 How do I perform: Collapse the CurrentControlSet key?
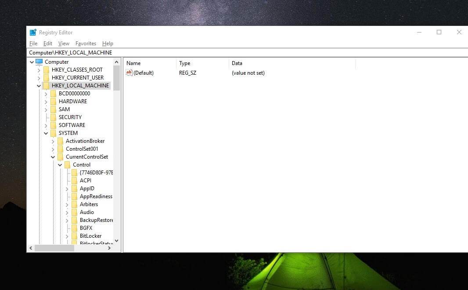tap(53, 156)
